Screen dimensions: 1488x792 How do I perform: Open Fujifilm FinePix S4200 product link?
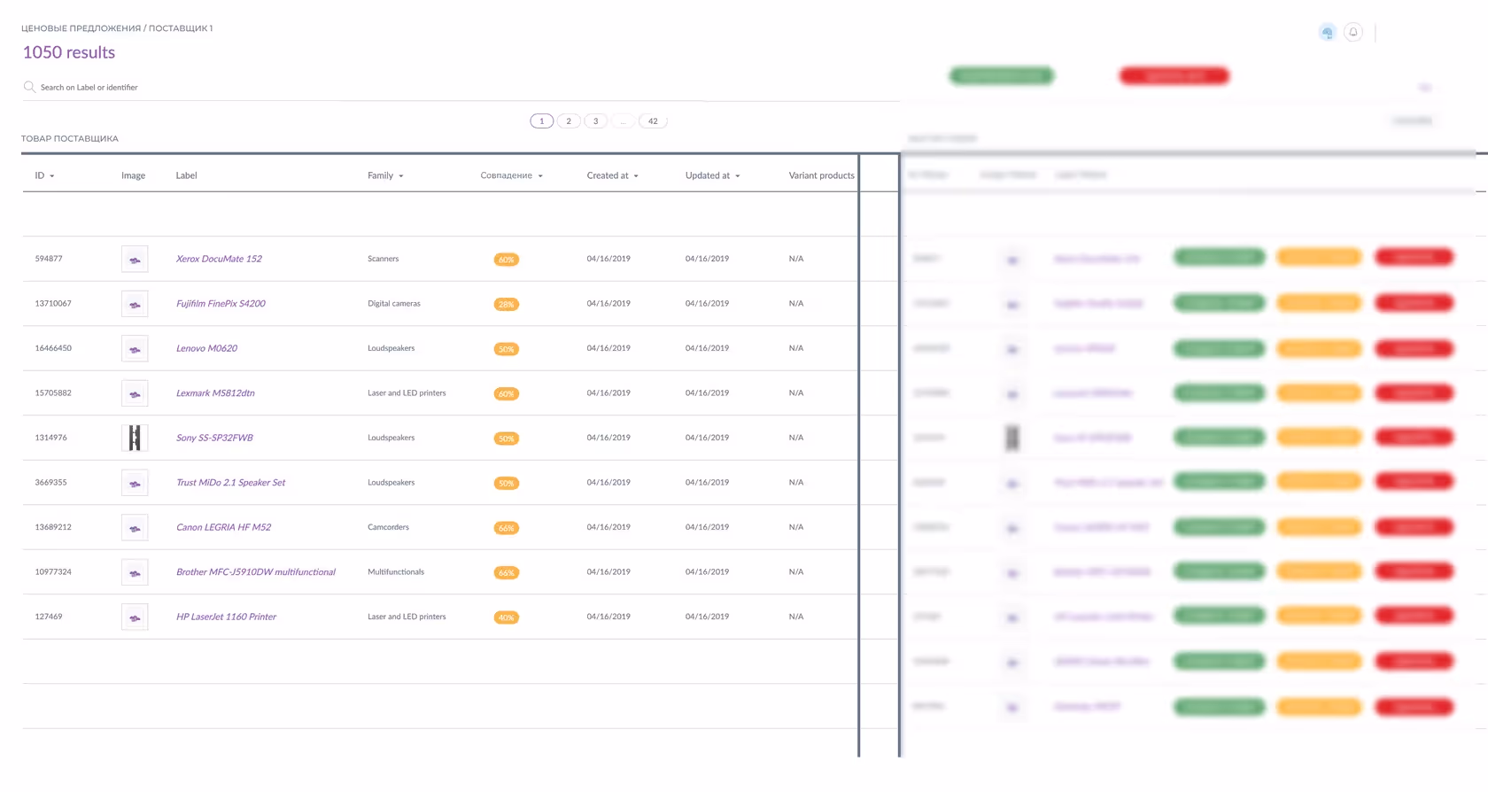coord(221,303)
